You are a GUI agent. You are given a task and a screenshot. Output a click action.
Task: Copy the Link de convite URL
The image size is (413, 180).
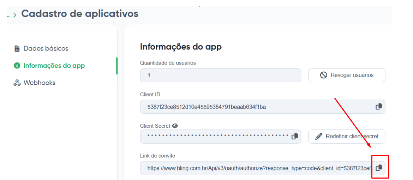pyautogui.click(x=379, y=168)
